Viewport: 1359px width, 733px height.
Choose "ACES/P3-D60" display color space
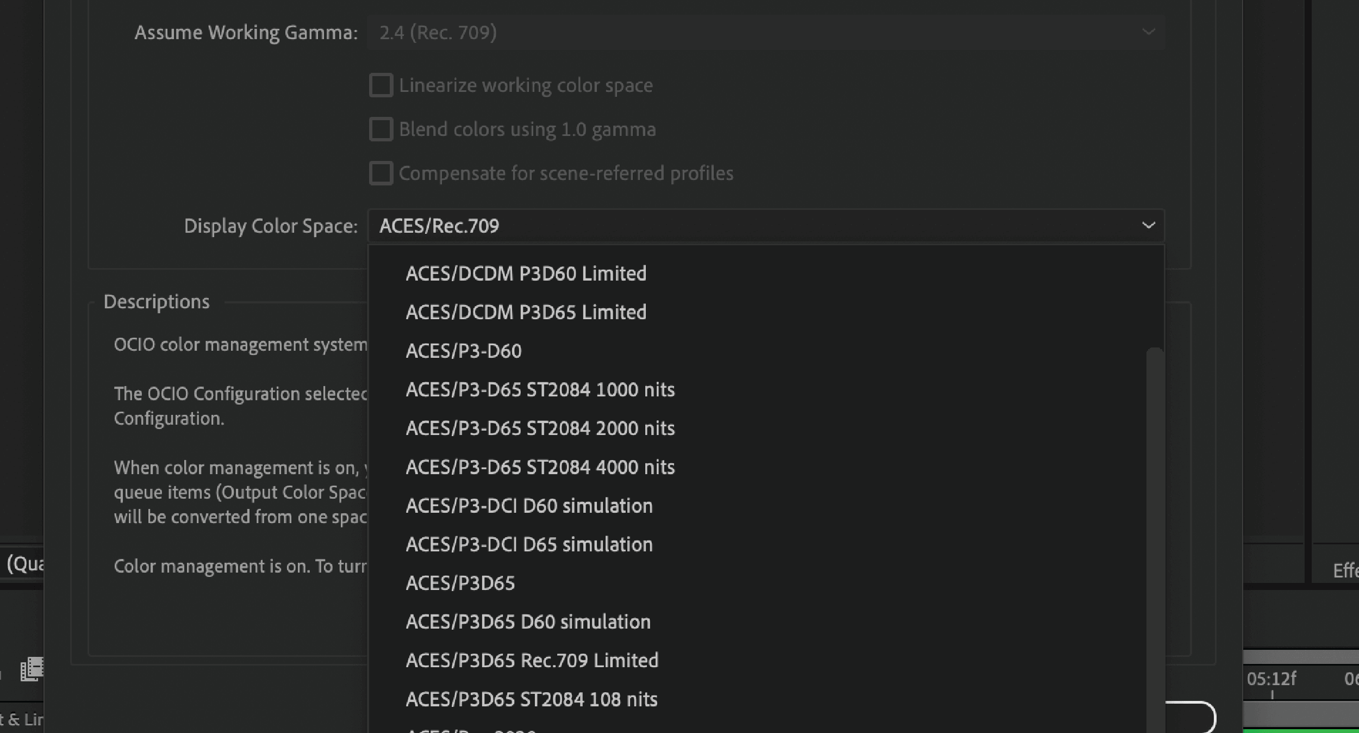pyautogui.click(x=463, y=350)
